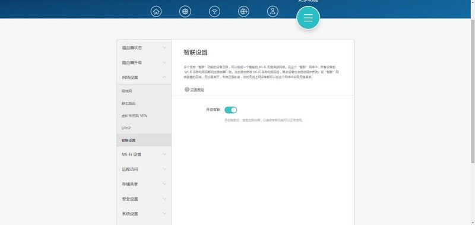Open the Home icon in top navigation
The height and width of the screenshot is (225, 475).
pyautogui.click(x=156, y=11)
